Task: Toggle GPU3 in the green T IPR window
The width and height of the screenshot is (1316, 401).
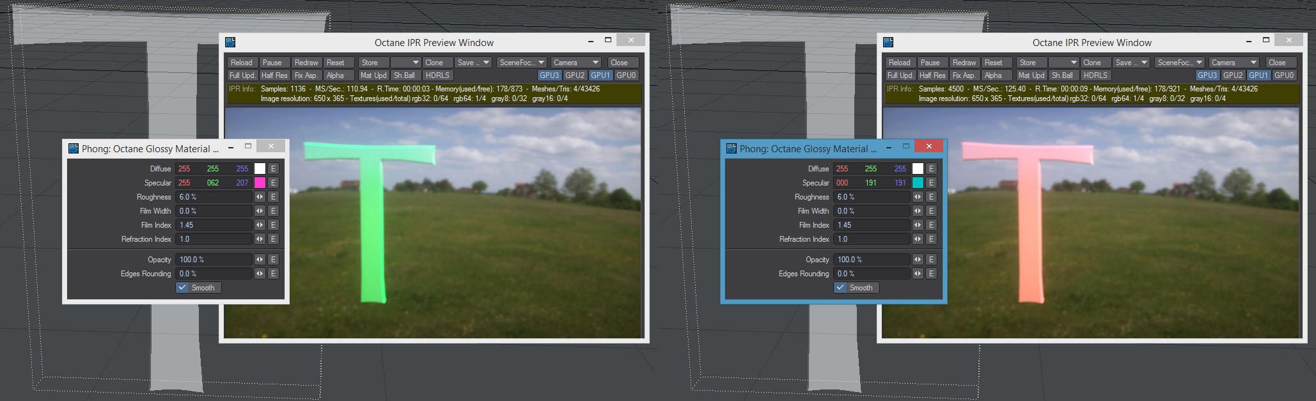Action: coord(549,75)
